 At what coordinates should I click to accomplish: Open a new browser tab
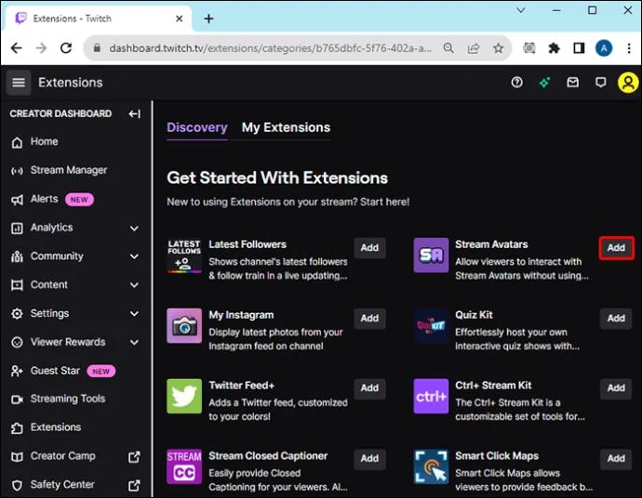point(208,19)
